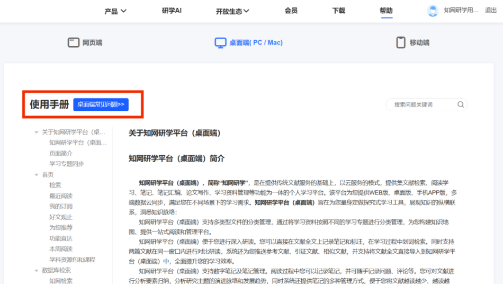Open 学科资源包和课程 in the sidebar
This screenshot has width=503, height=284.
click(72, 260)
